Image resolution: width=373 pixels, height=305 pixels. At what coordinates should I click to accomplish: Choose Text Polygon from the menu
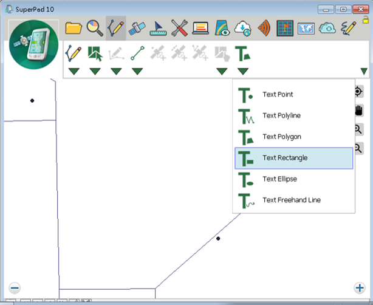point(294,137)
